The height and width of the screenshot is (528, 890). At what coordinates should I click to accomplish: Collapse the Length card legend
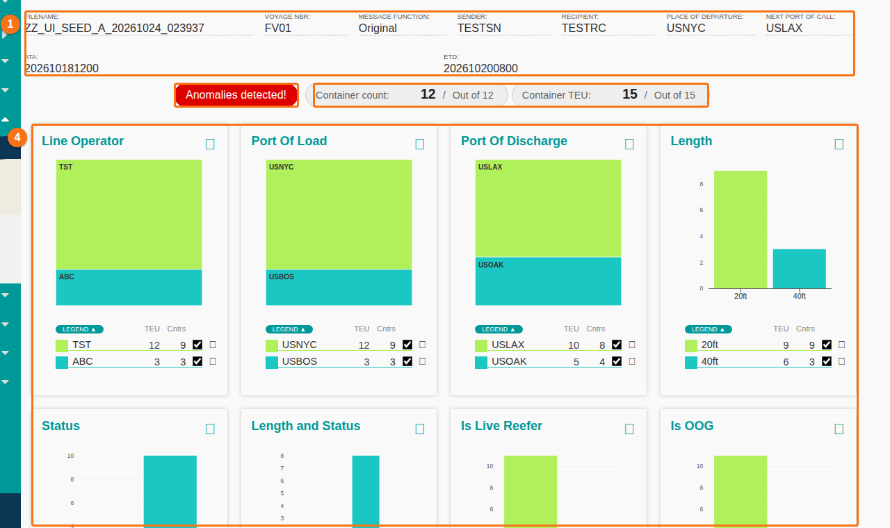[x=709, y=329]
